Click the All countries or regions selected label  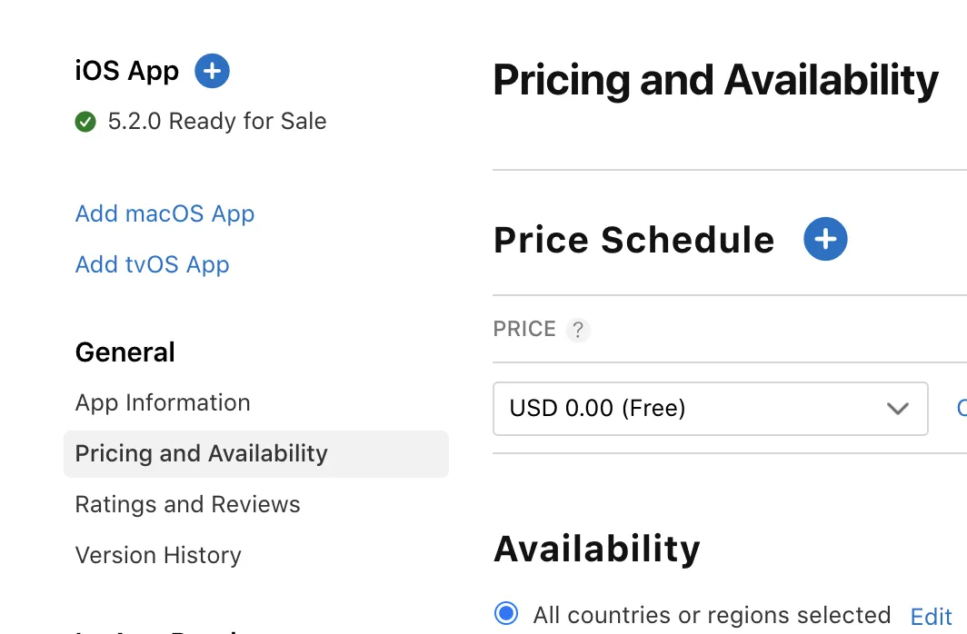[x=712, y=615]
